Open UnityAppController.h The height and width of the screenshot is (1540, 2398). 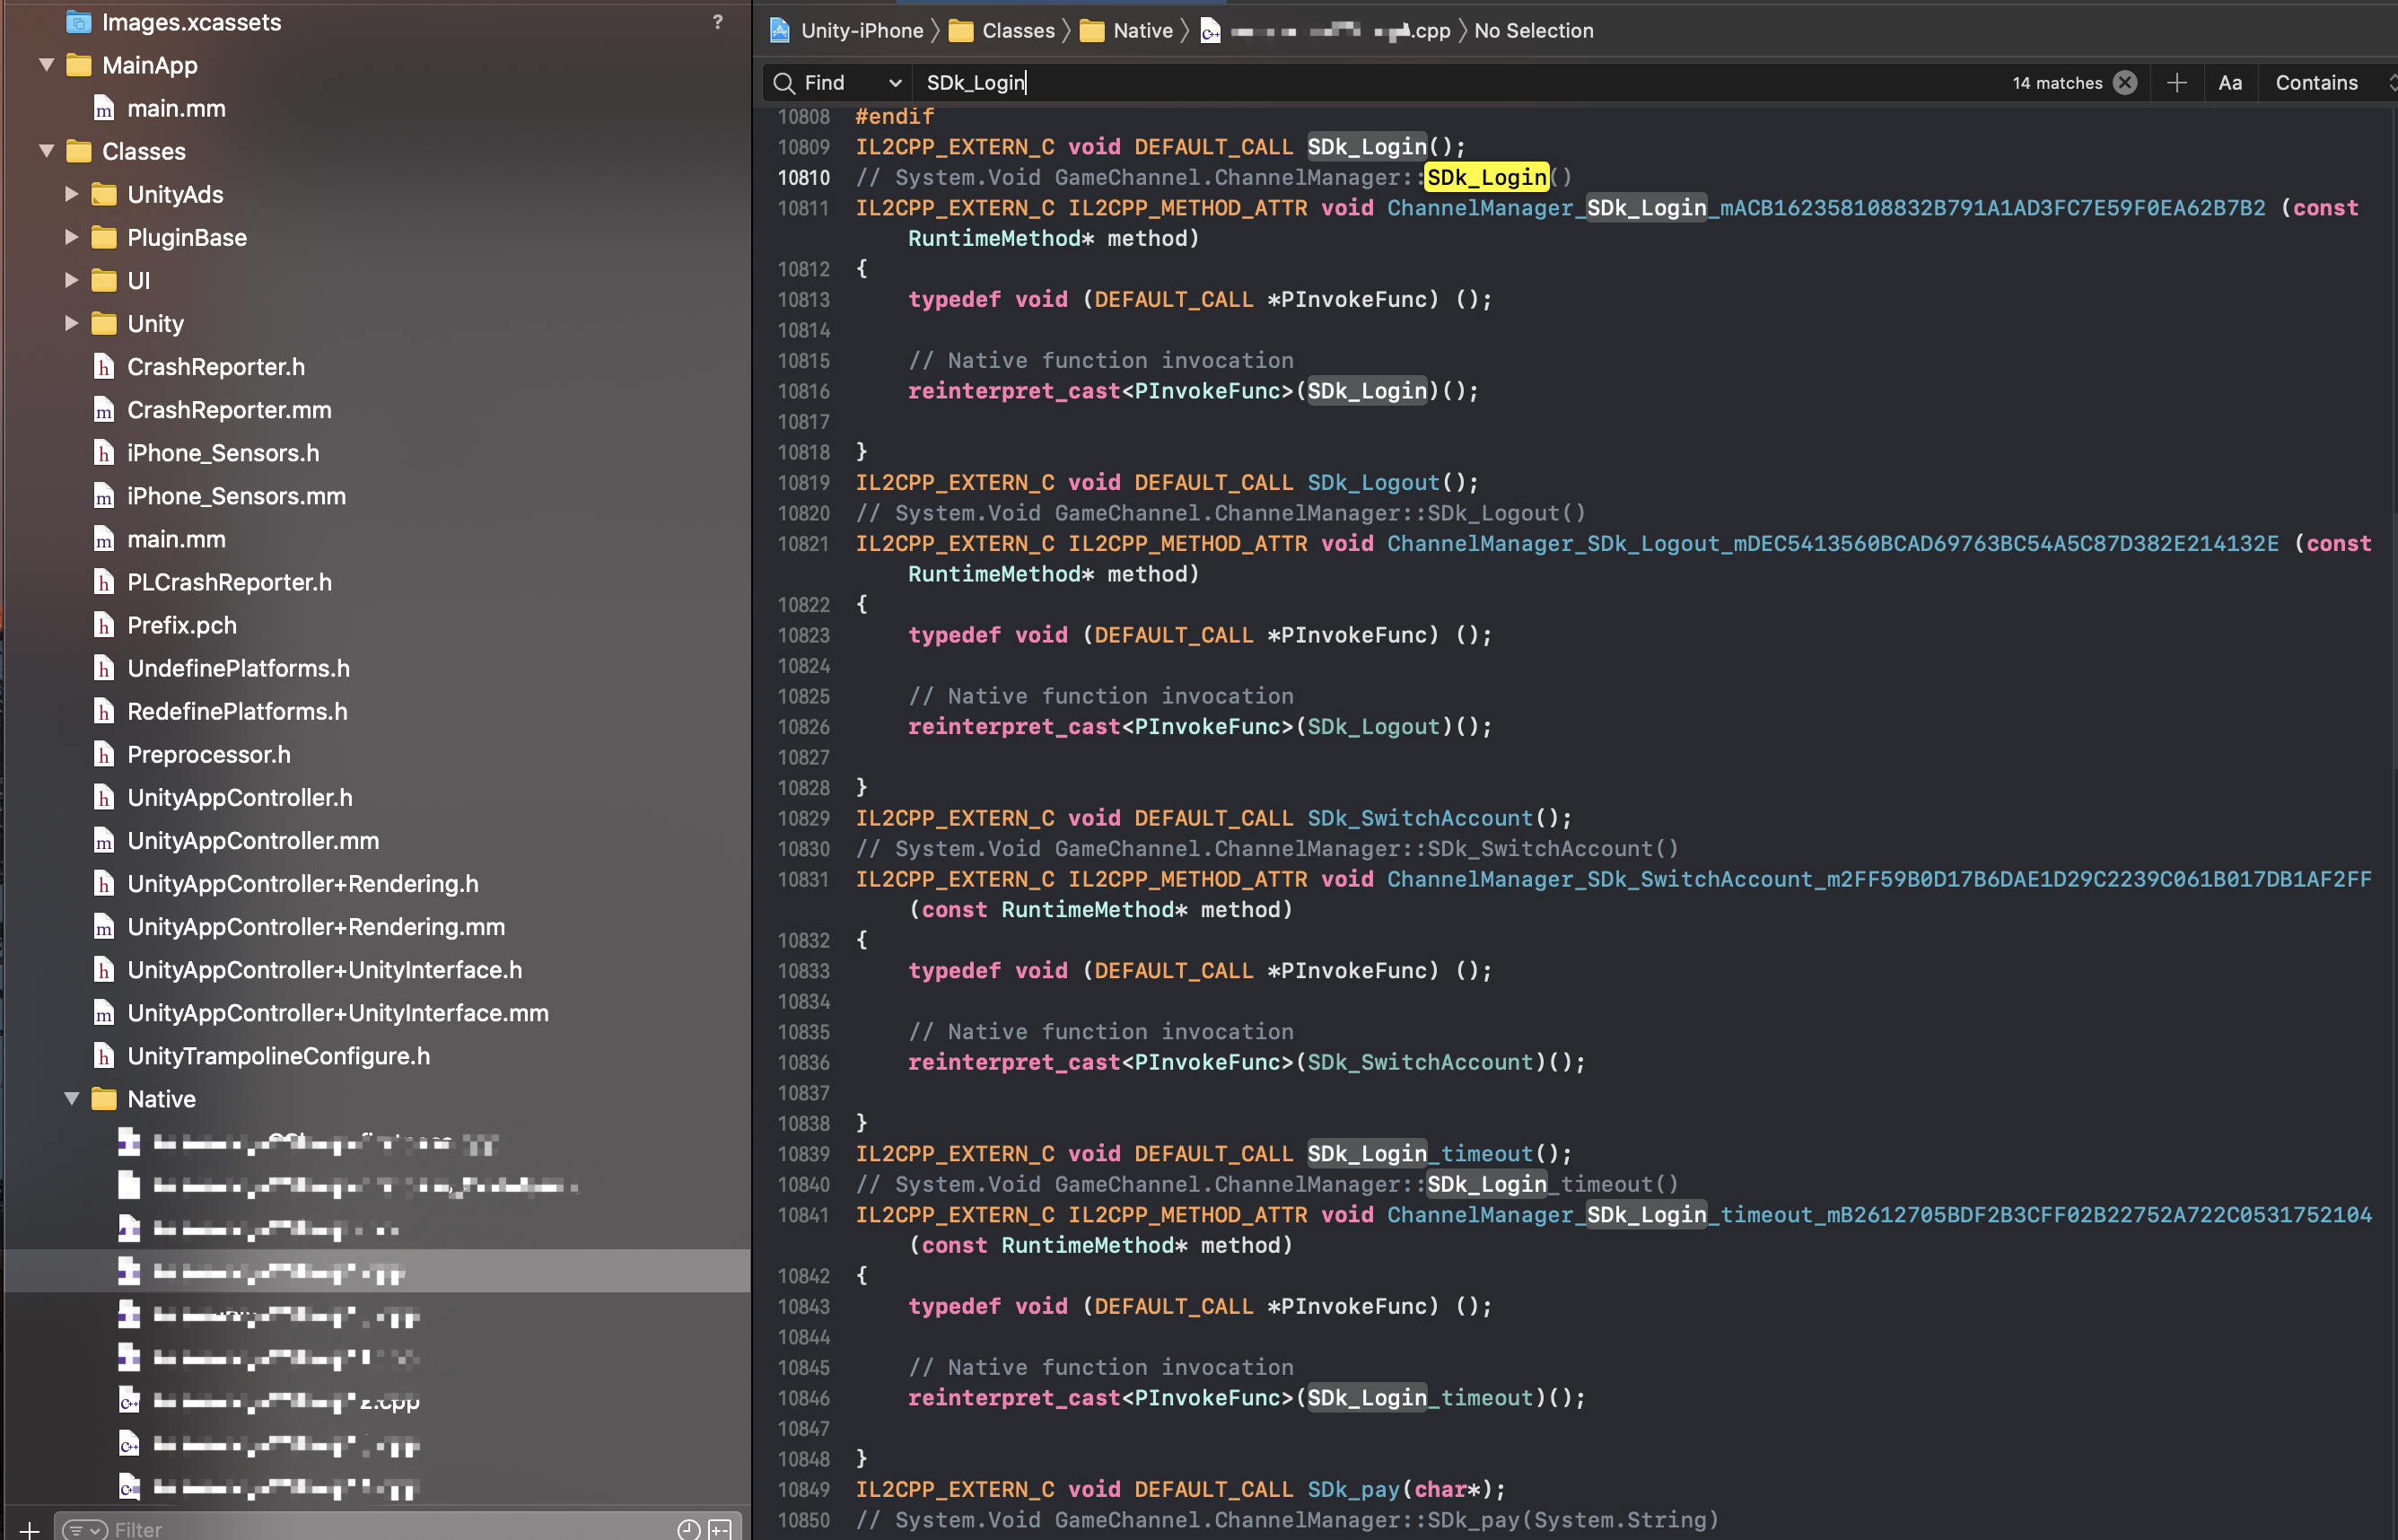(240, 797)
